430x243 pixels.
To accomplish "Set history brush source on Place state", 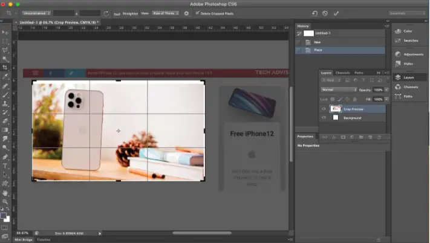I will pos(299,50).
